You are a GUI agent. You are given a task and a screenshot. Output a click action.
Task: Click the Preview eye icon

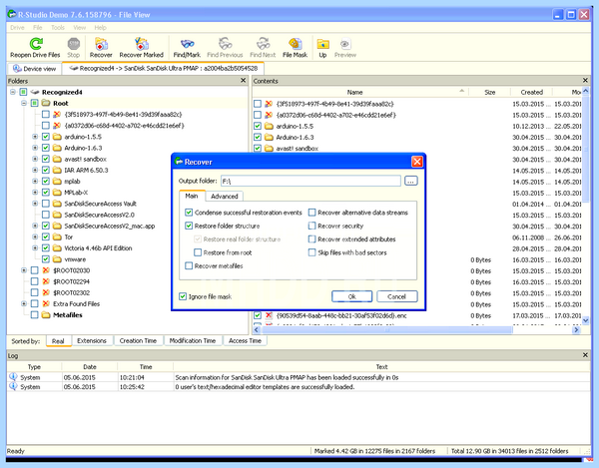tap(345, 44)
